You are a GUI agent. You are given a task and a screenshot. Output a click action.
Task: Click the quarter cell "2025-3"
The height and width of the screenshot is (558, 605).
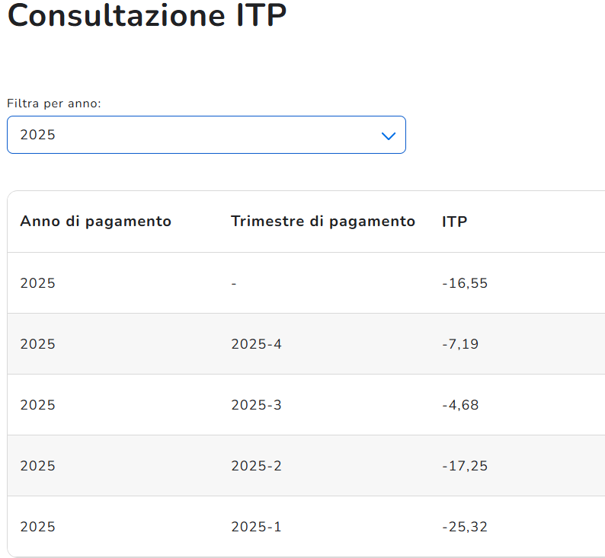pos(256,405)
